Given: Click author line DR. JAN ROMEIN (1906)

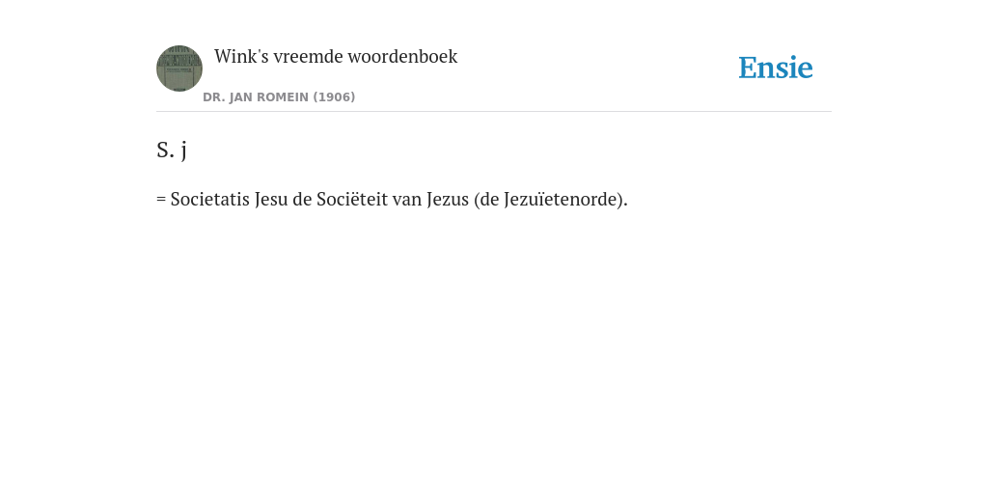Looking at the screenshot, I should [x=279, y=97].
